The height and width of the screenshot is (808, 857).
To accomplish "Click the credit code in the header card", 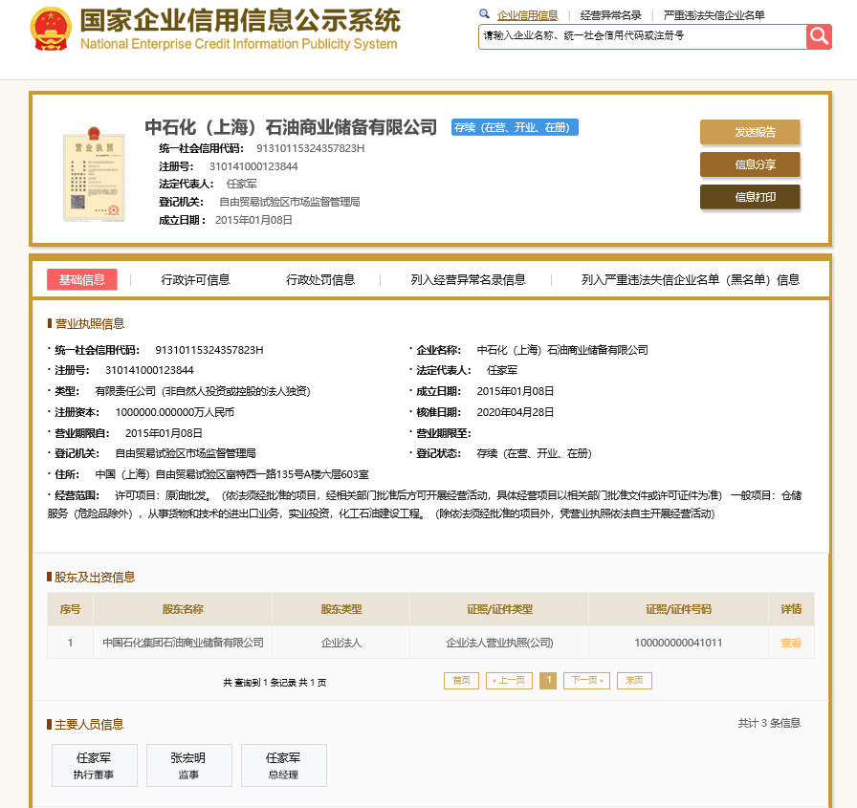I will click(311, 148).
